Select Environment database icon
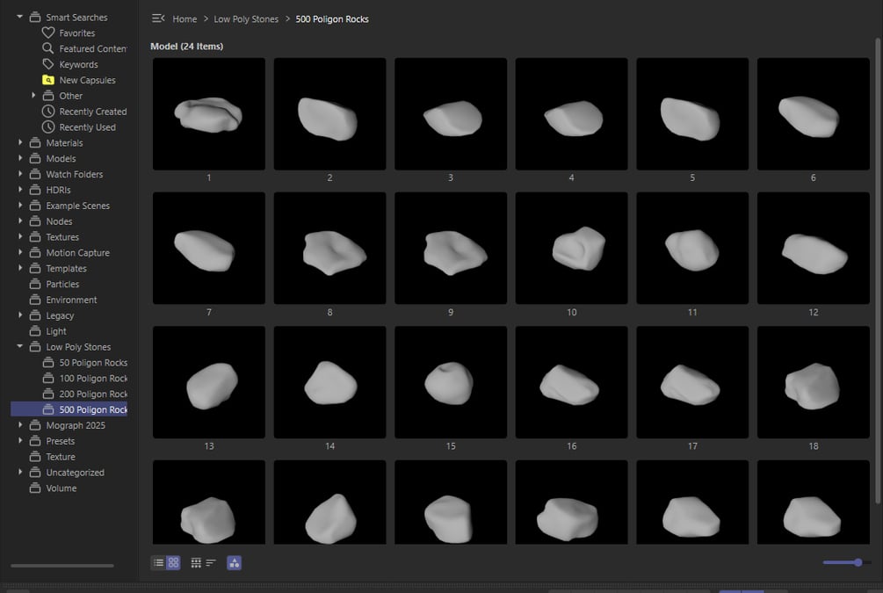This screenshot has height=593, width=883. [35, 300]
